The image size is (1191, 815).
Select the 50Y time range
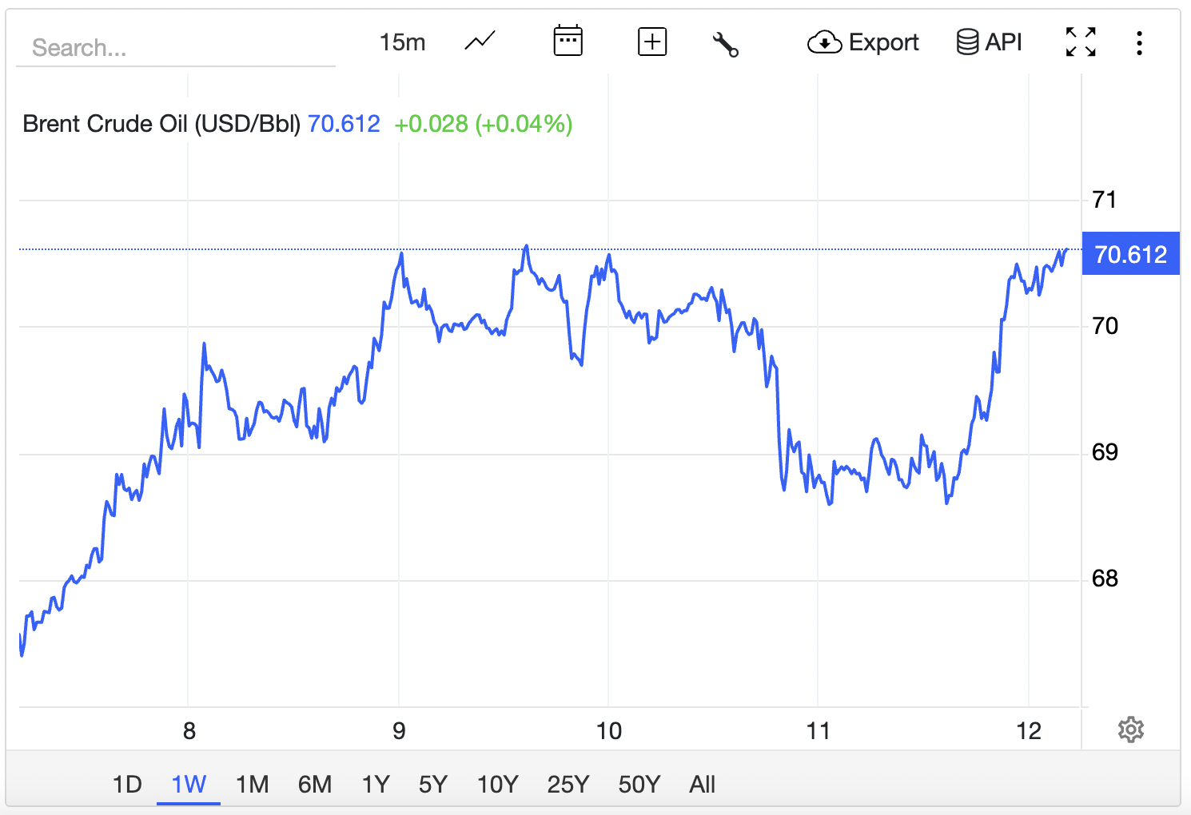coord(639,784)
